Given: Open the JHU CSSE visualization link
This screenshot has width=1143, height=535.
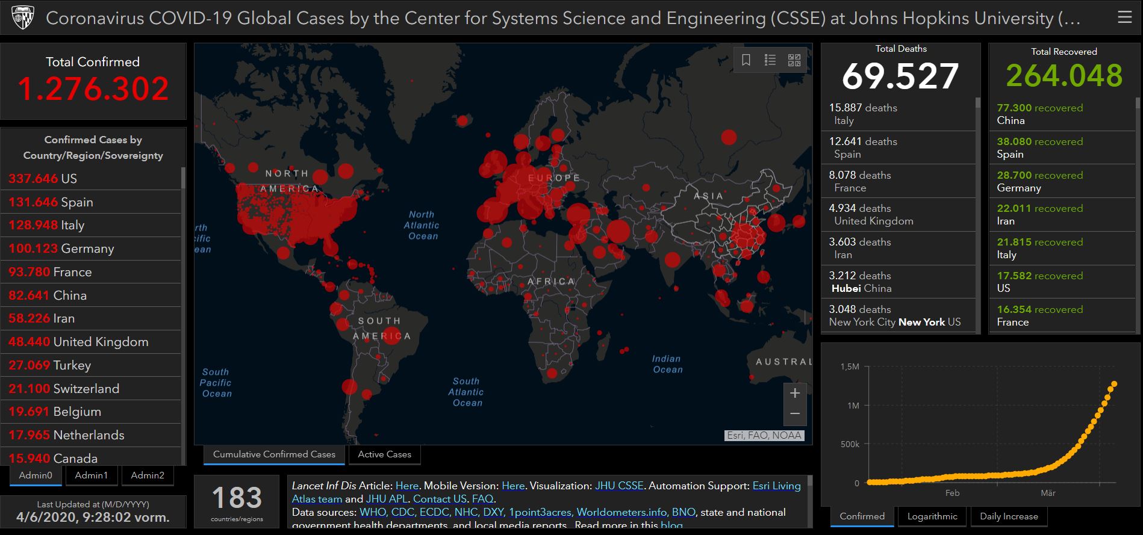Looking at the screenshot, I should (619, 486).
